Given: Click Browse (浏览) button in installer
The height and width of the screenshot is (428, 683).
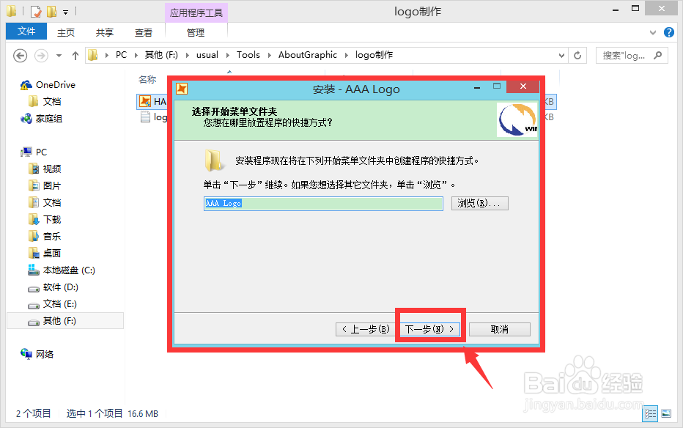Looking at the screenshot, I should [x=479, y=203].
